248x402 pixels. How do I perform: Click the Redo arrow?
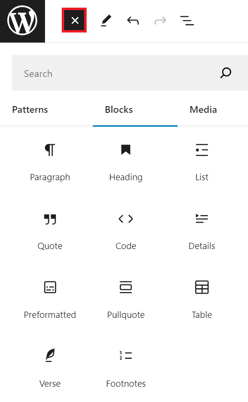click(x=160, y=21)
